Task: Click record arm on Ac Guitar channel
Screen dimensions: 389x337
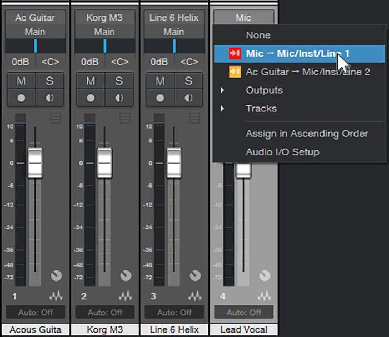Action: [21, 96]
